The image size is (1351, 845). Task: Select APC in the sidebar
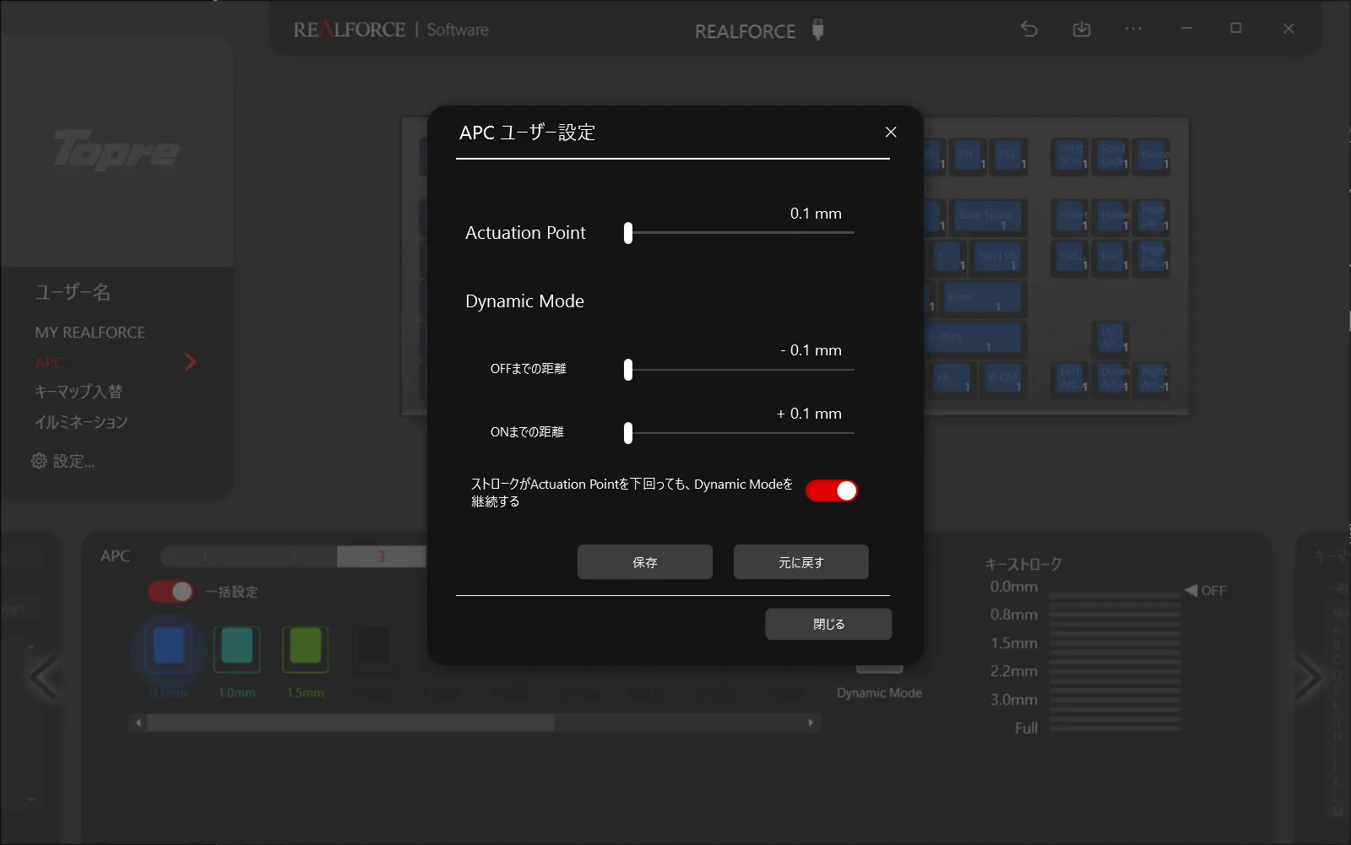(49, 363)
